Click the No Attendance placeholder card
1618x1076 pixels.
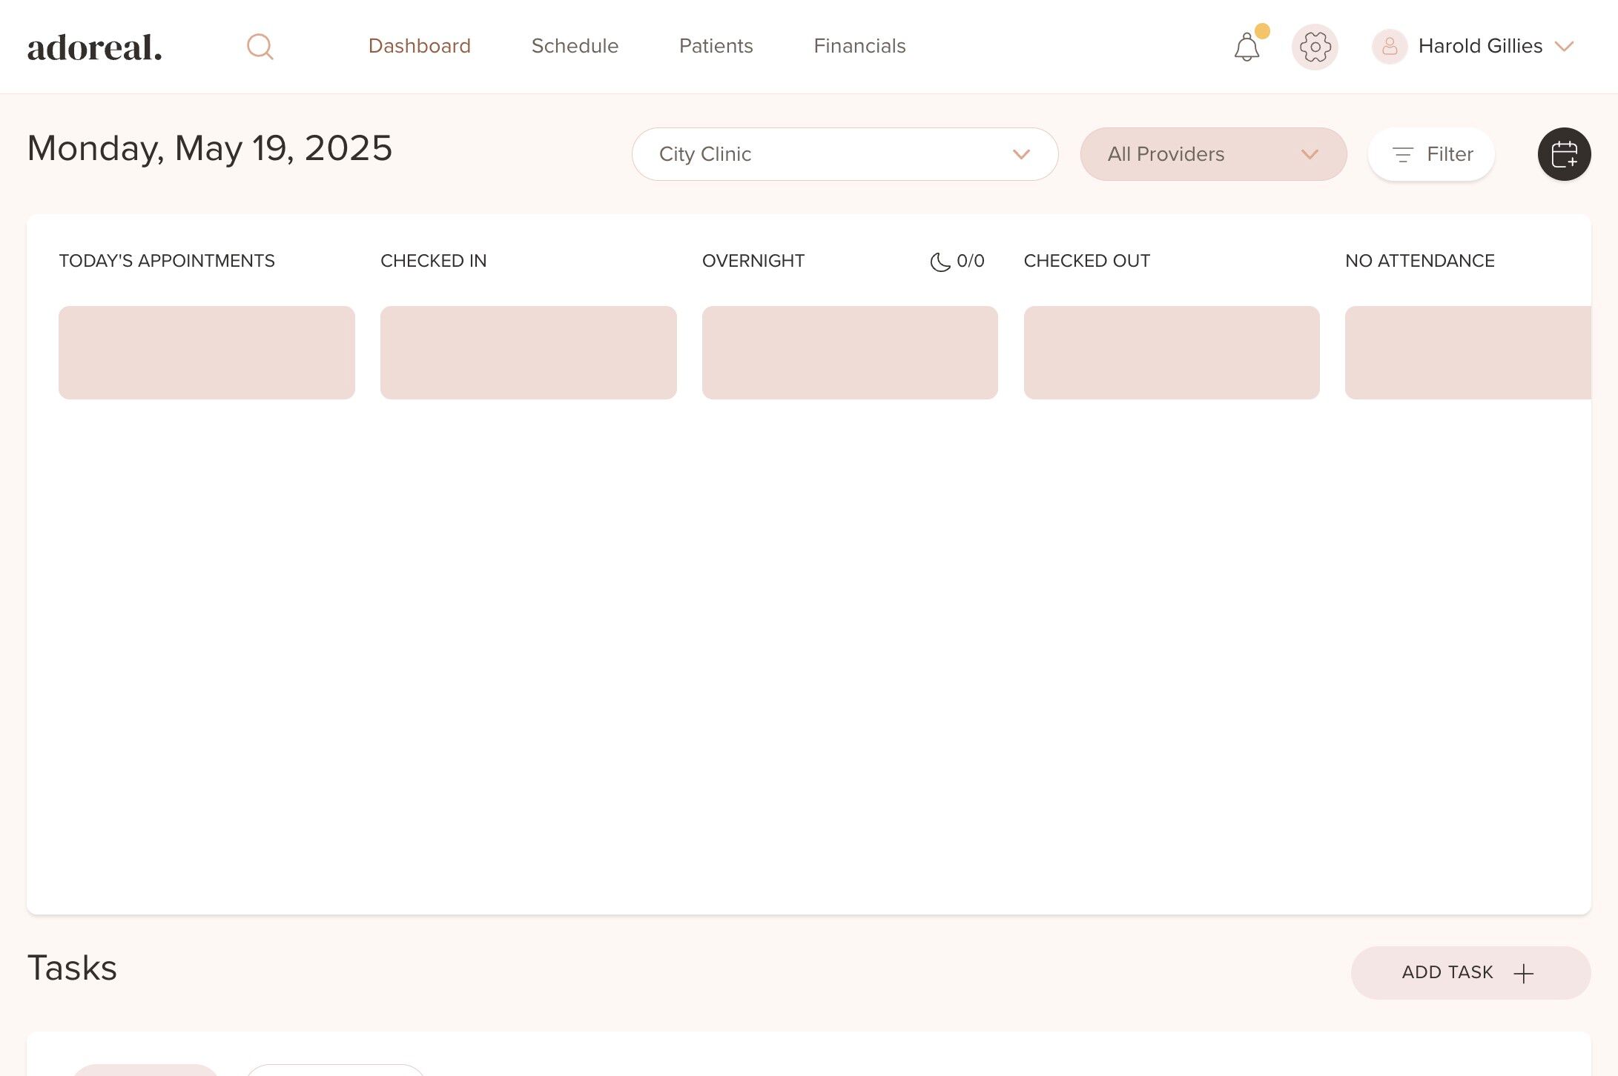(x=1467, y=353)
